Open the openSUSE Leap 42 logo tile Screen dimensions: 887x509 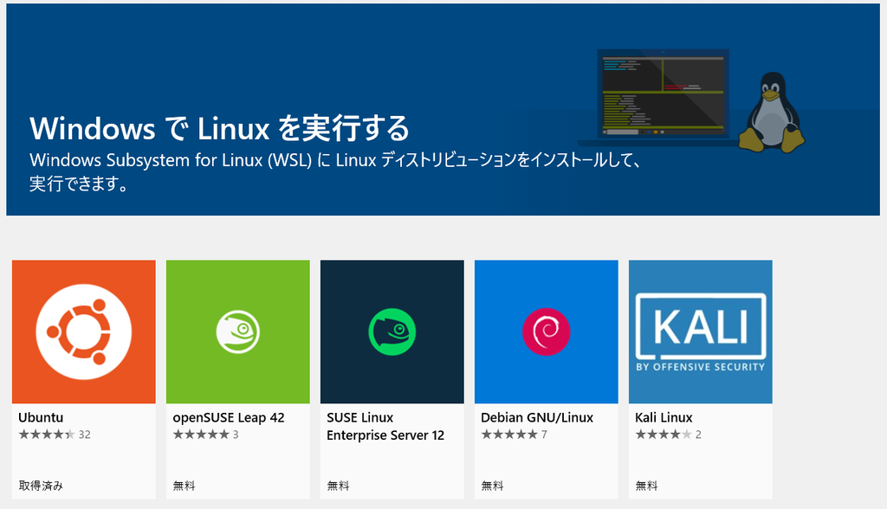(238, 332)
